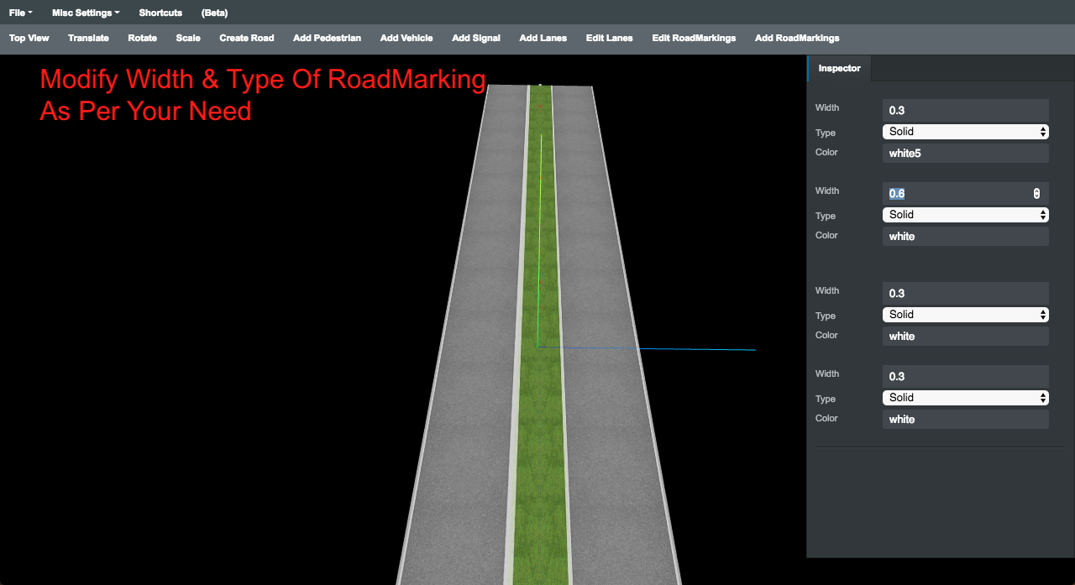Select the Inspector tab
The image size is (1075, 585).
coord(840,68)
